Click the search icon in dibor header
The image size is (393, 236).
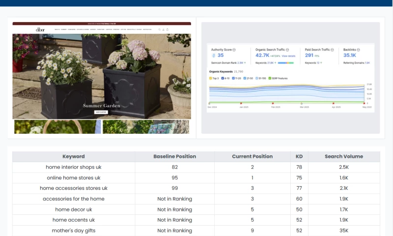159,29
